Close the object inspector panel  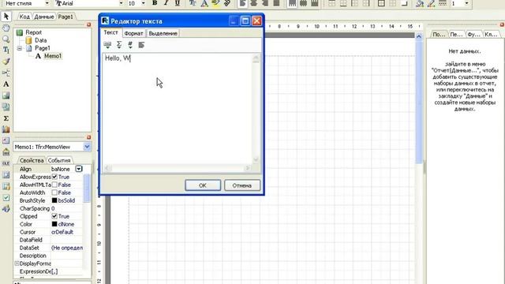[x=89, y=137]
